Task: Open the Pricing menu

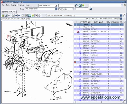Action: tap(13, 5)
